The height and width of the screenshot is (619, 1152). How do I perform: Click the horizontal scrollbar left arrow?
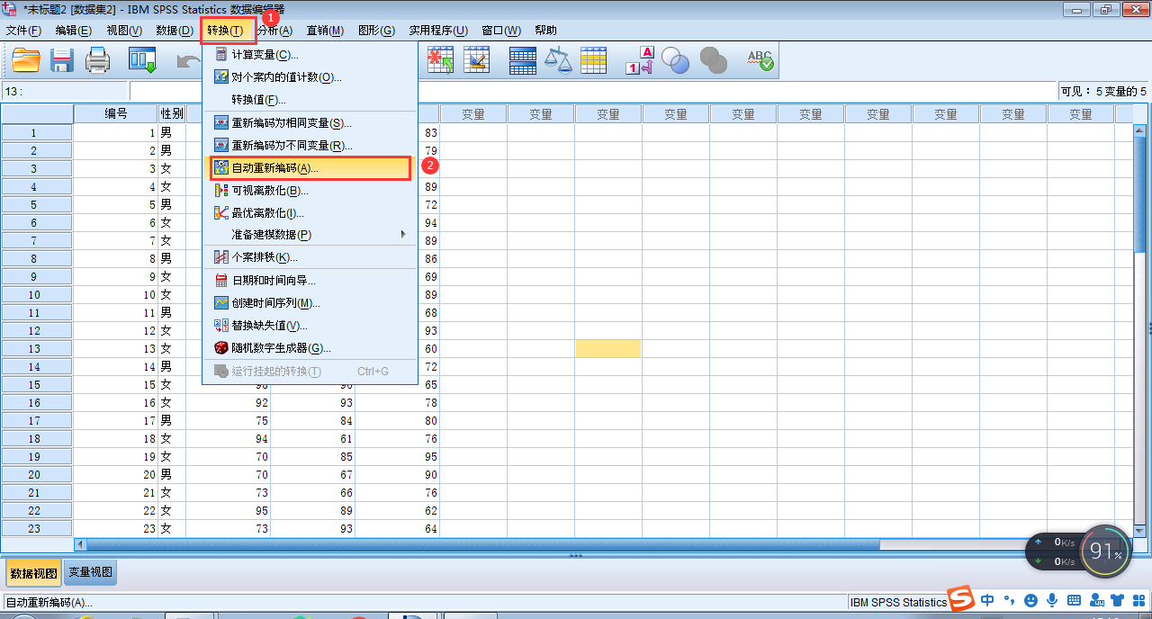79,544
